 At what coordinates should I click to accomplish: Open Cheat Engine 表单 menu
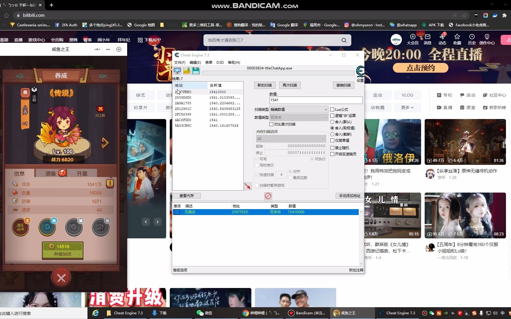(x=209, y=62)
